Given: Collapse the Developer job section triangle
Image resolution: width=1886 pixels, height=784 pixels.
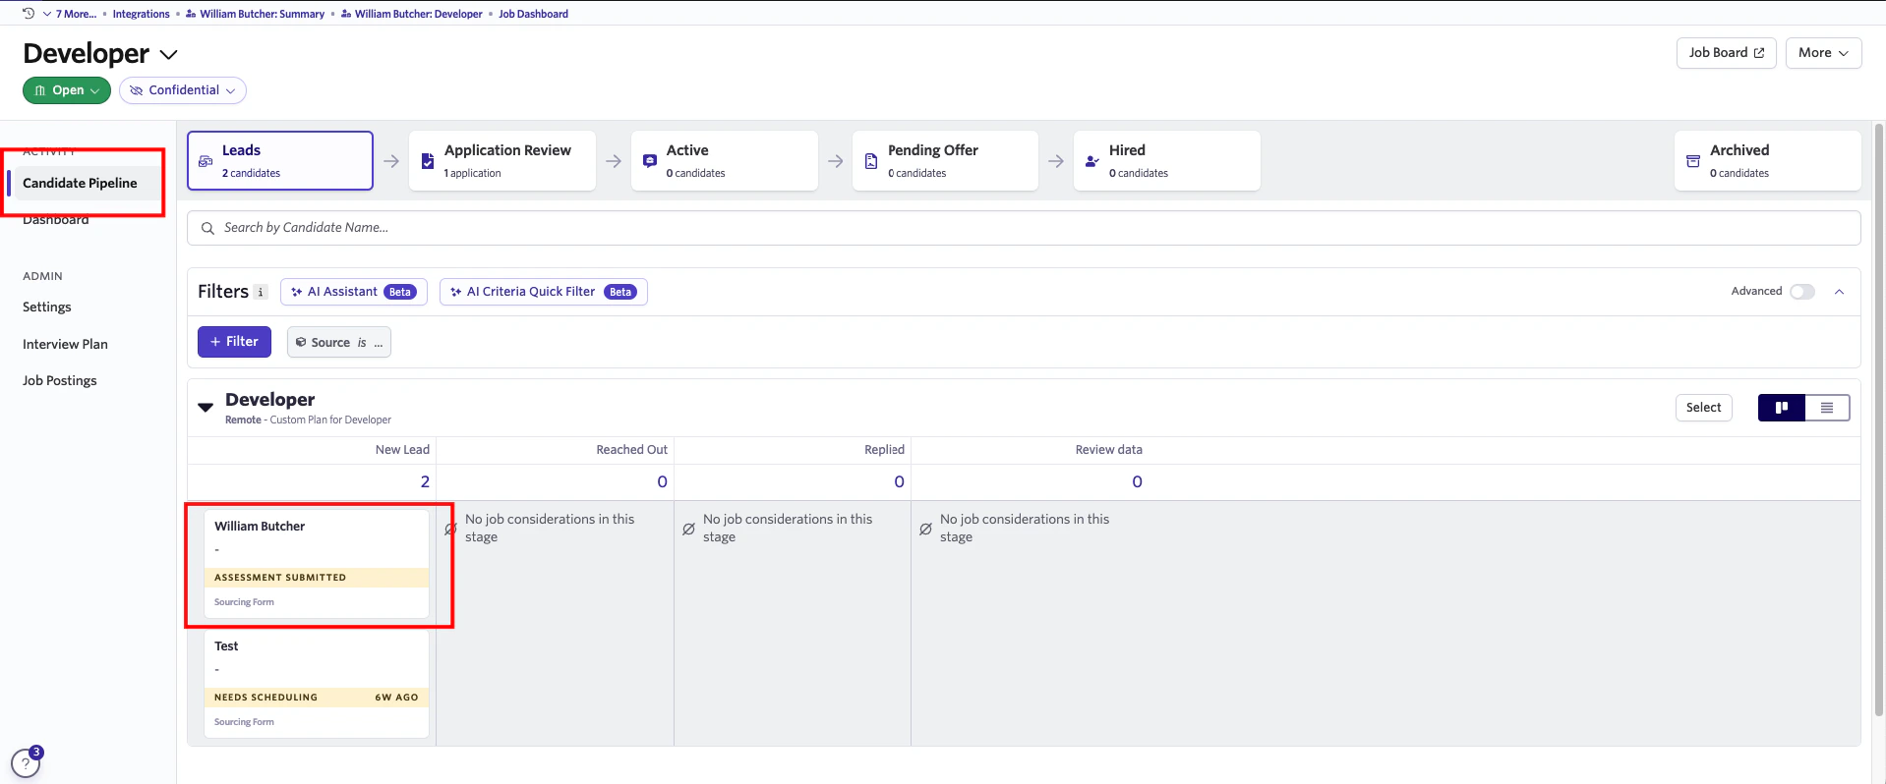Looking at the screenshot, I should 206,407.
